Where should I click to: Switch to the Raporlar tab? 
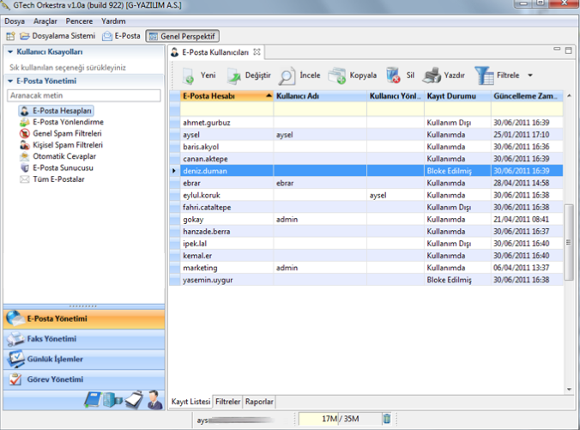259,401
